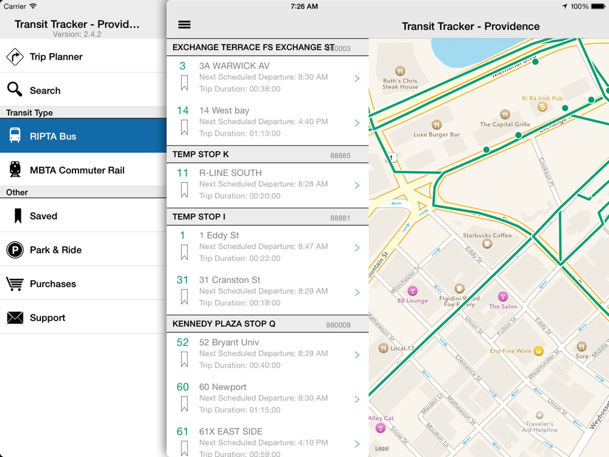Screen dimensions: 609x457
Task: Open Search from the sidebar menu
Action: pos(83,90)
